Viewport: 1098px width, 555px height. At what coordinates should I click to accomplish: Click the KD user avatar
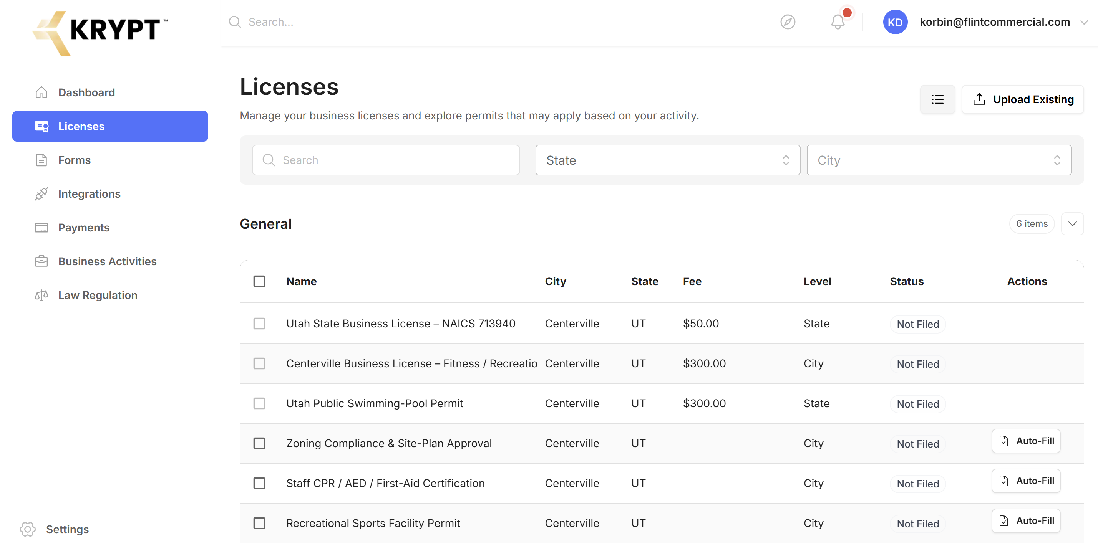click(895, 22)
